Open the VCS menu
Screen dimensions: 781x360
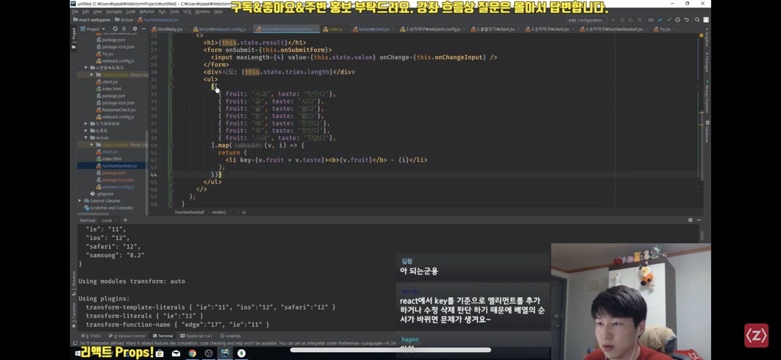[x=187, y=12]
